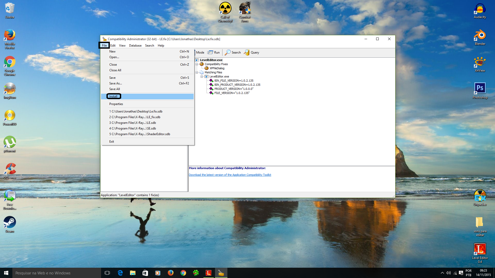The width and height of the screenshot is (495, 278).
Task: Open File Explorer from the taskbar
Action: point(133,273)
